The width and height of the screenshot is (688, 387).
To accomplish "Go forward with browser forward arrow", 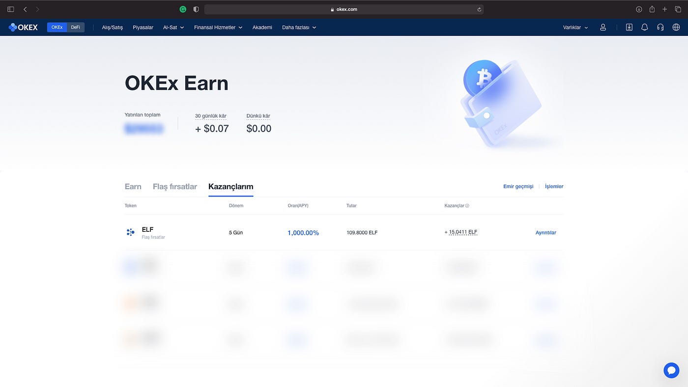I will pos(38,9).
